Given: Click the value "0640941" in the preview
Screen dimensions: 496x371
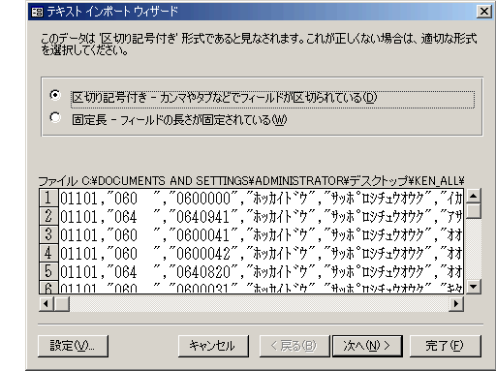Looking at the screenshot, I should [x=203, y=217].
